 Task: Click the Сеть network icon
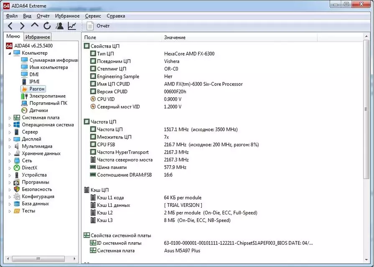coord(17,161)
